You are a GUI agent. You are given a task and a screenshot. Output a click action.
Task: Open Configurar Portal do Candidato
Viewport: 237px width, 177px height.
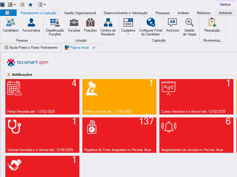point(150,27)
